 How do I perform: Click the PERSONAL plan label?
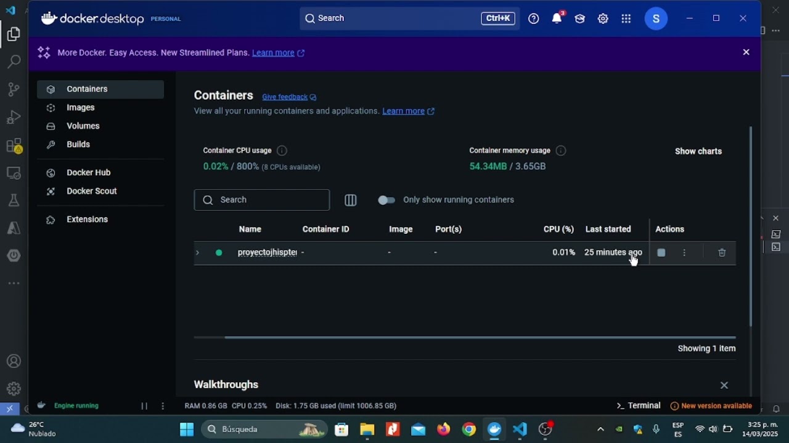[x=166, y=19]
